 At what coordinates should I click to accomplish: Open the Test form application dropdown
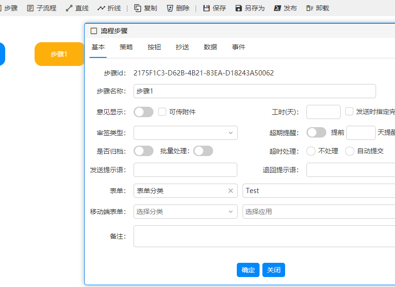click(319, 191)
